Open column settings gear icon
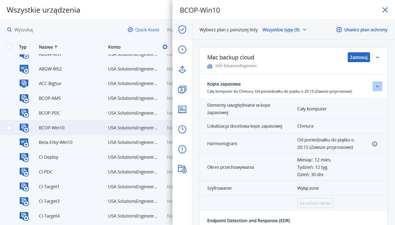Image resolution: width=395 pixels, height=225 pixels. [165, 47]
